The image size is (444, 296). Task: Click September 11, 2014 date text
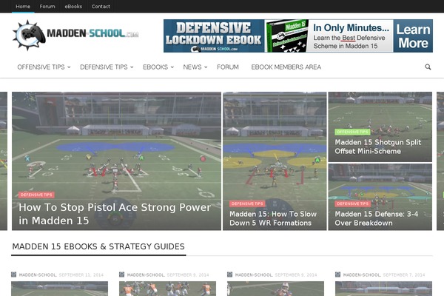pyautogui.click(x=81, y=275)
